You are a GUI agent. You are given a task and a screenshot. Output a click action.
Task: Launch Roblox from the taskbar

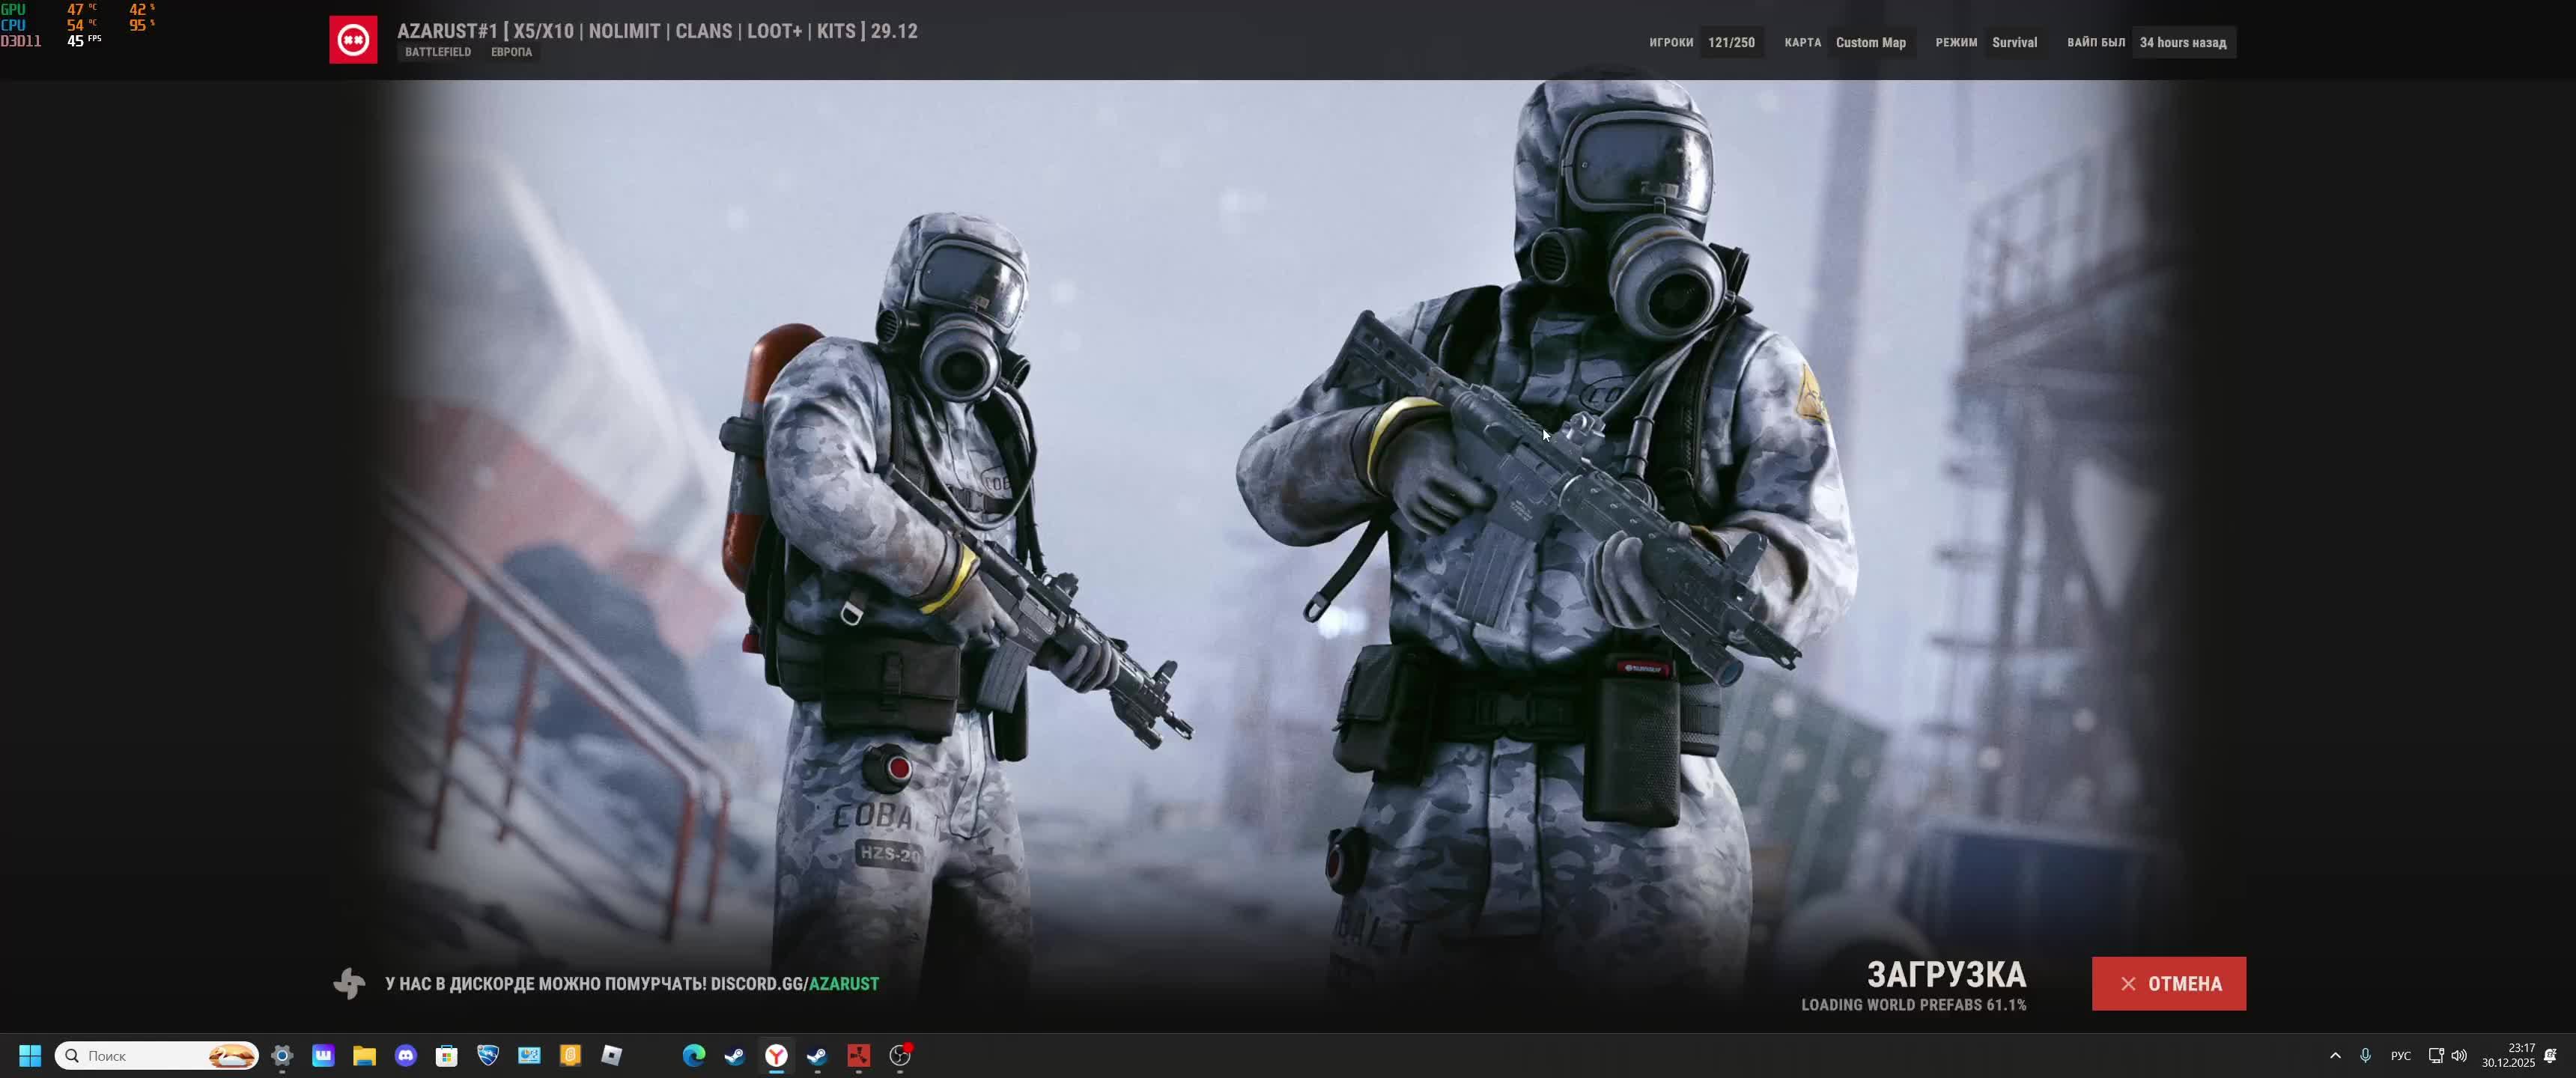click(x=611, y=1055)
